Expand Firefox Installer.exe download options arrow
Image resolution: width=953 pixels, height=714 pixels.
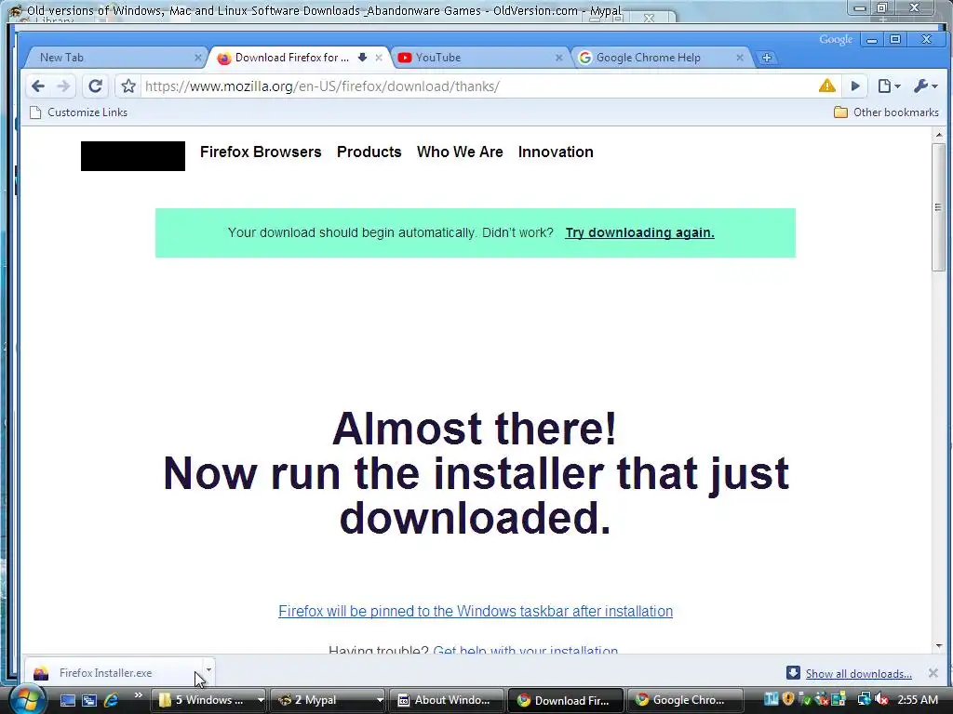tap(208, 670)
